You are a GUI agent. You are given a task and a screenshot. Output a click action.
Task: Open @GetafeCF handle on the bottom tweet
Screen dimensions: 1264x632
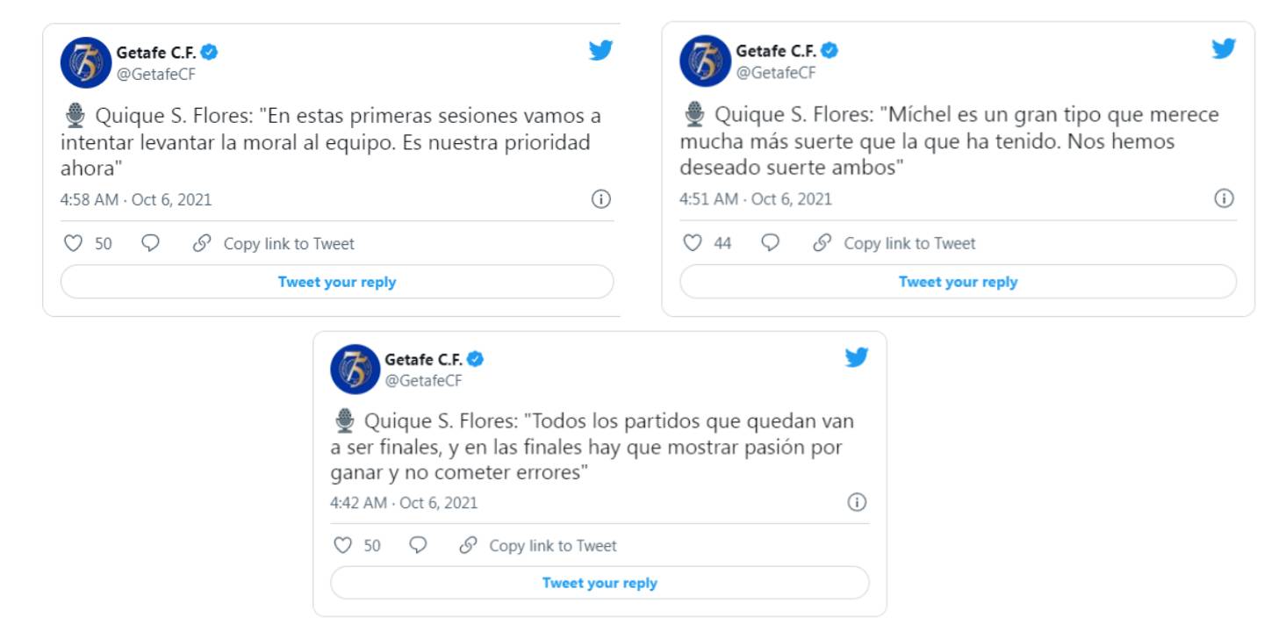pyautogui.click(x=423, y=381)
